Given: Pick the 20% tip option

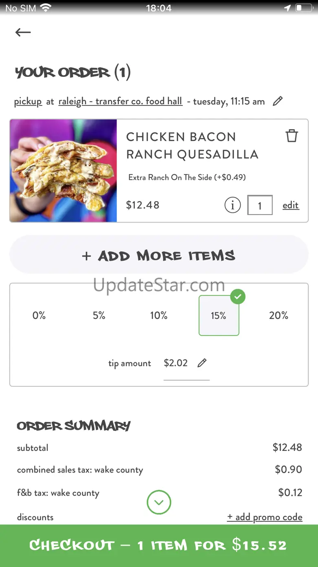Looking at the screenshot, I should pyautogui.click(x=278, y=316).
